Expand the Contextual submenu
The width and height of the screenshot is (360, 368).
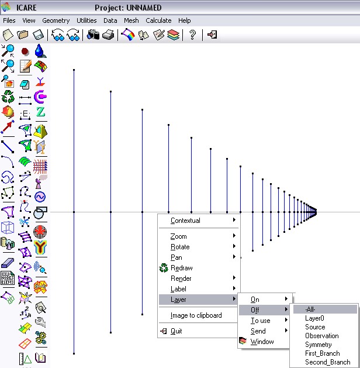[199, 221]
